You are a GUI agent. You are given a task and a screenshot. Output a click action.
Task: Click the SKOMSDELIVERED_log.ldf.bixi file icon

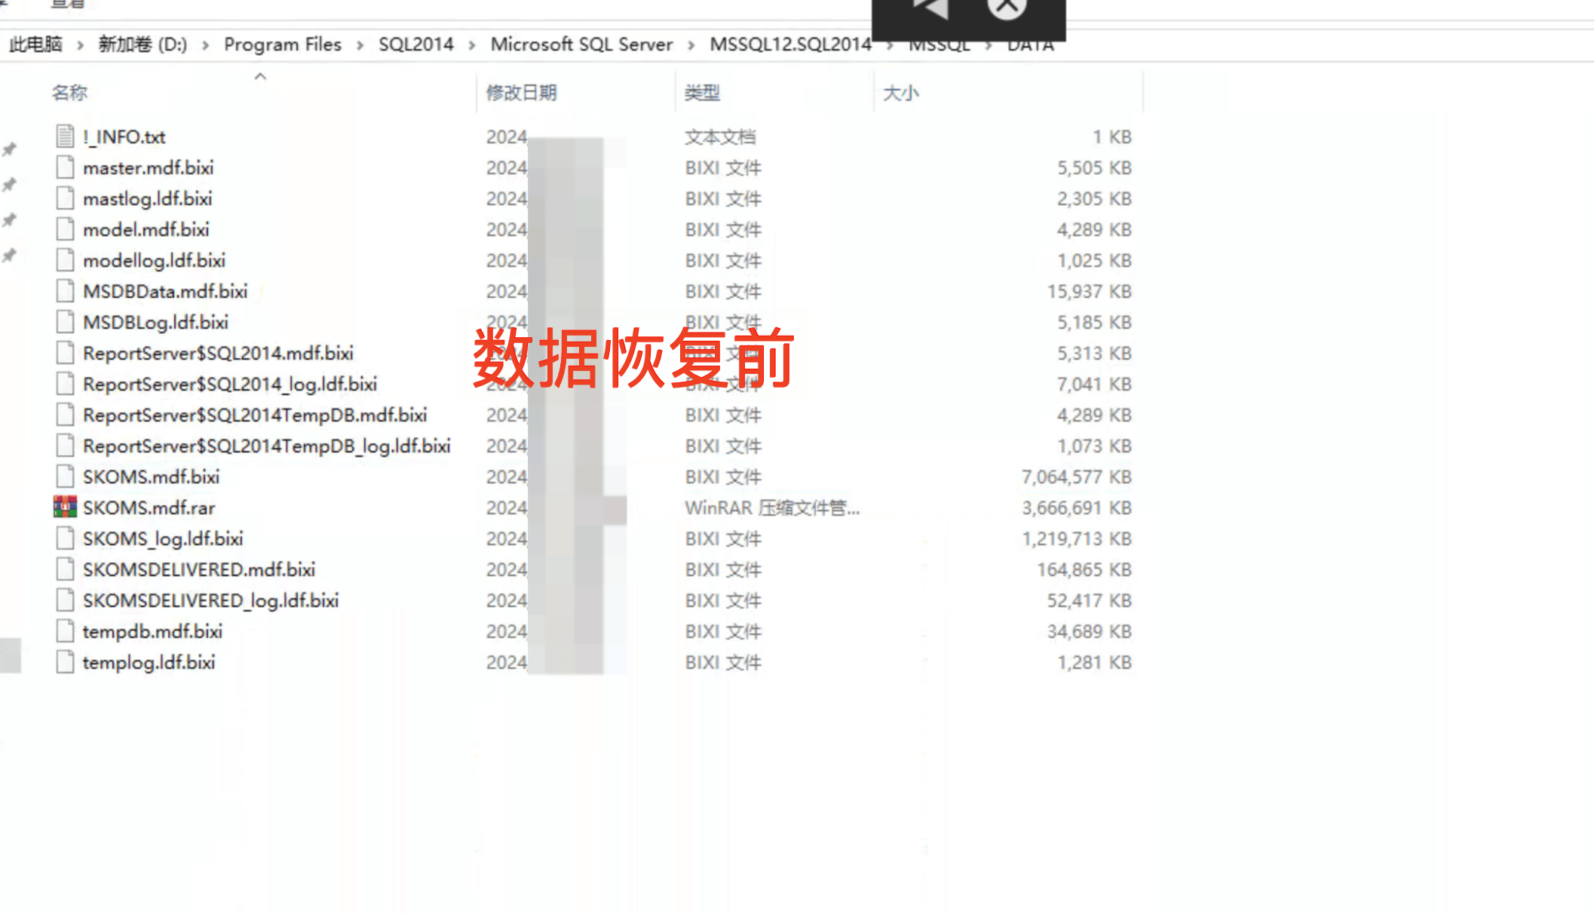tap(65, 600)
